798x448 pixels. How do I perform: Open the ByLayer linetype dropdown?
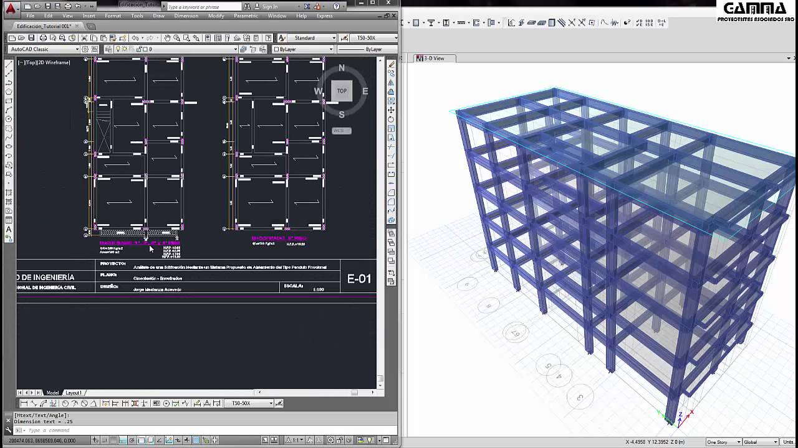click(368, 49)
